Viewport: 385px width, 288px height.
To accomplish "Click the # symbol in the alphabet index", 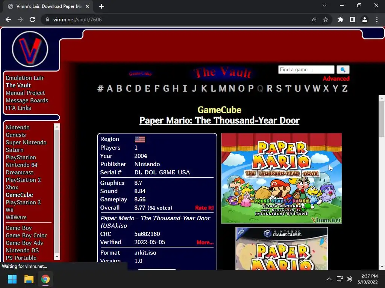I will pos(100,88).
